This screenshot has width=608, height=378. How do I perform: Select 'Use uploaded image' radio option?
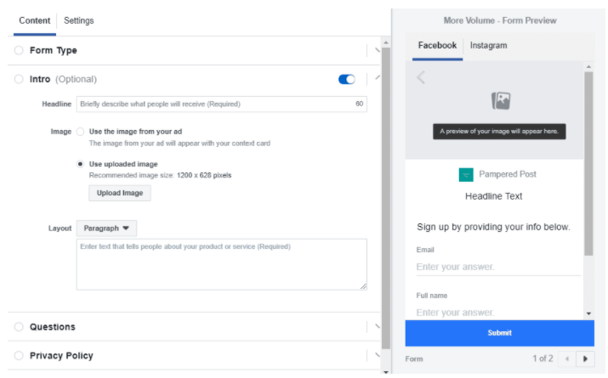[81, 164]
